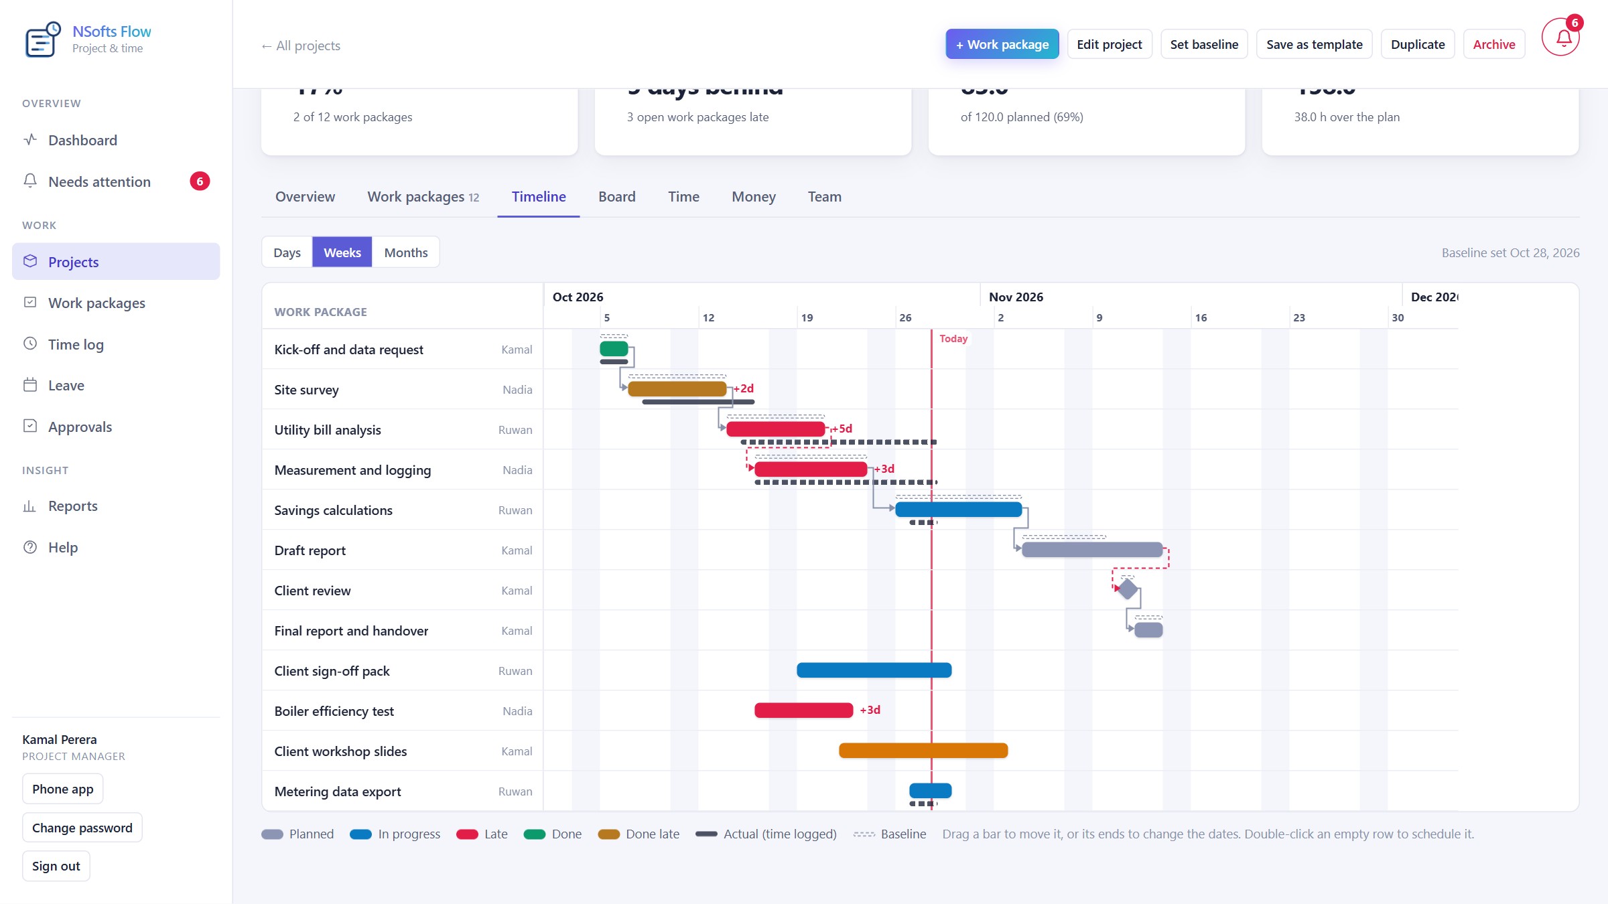Image resolution: width=1608 pixels, height=904 pixels.
Task: Click the Work packages checkbox icon in sidebar
Action: [x=30, y=302]
